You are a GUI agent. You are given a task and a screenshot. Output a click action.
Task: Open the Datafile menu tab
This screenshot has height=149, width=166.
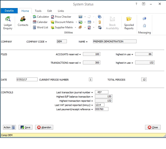click(9, 11)
